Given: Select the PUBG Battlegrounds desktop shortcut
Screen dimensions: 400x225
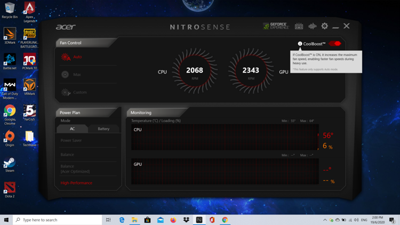Looking at the screenshot, I should [29, 38].
